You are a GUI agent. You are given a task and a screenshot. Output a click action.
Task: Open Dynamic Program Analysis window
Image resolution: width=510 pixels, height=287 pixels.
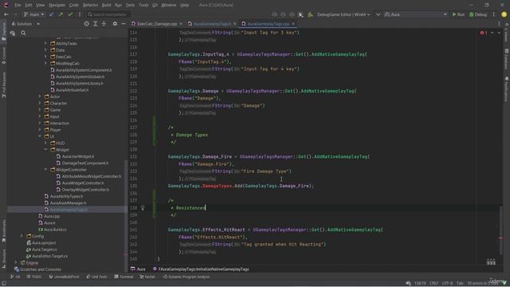(x=186, y=277)
